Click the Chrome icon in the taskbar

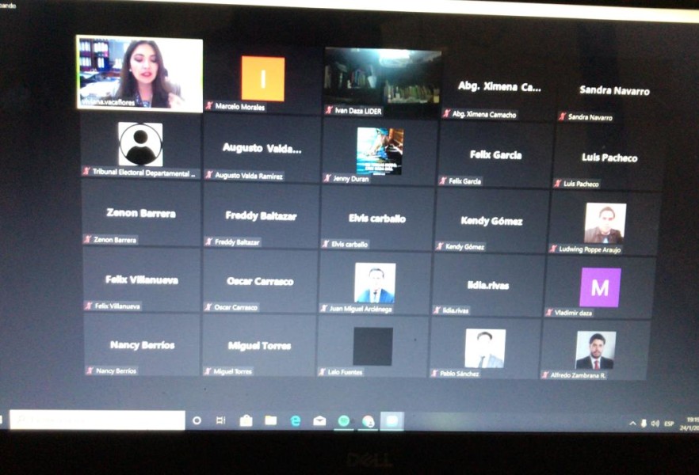coord(368,421)
